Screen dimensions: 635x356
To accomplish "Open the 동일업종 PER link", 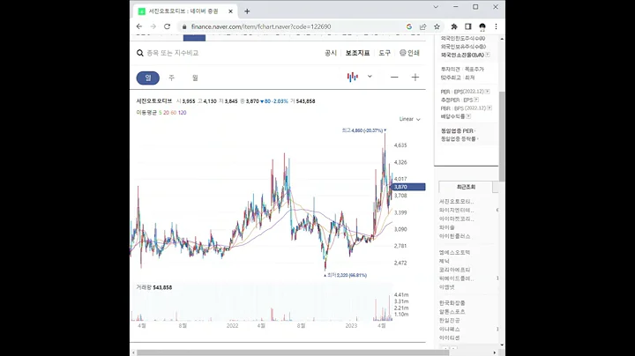I will [458, 131].
